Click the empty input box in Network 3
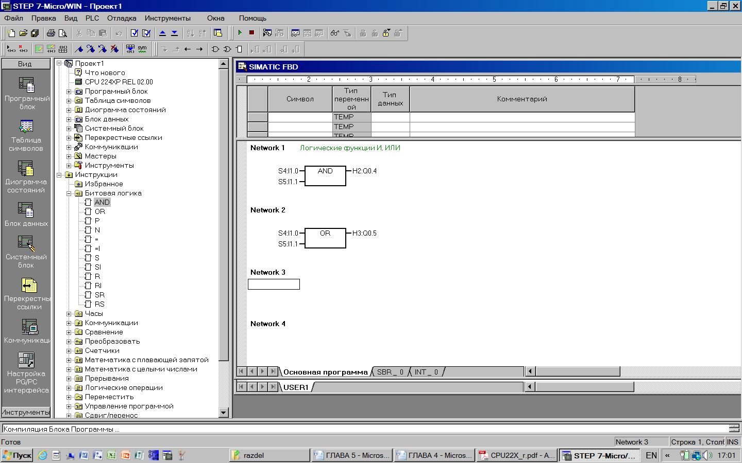The height and width of the screenshot is (463, 742). [x=274, y=284]
